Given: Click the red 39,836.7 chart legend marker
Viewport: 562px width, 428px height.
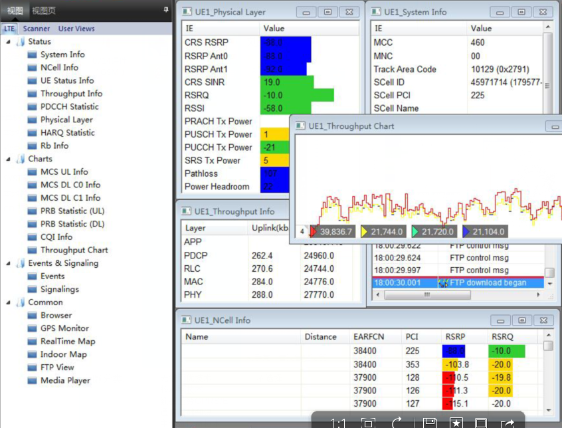Looking at the screenshot, I should click(333, 231).
